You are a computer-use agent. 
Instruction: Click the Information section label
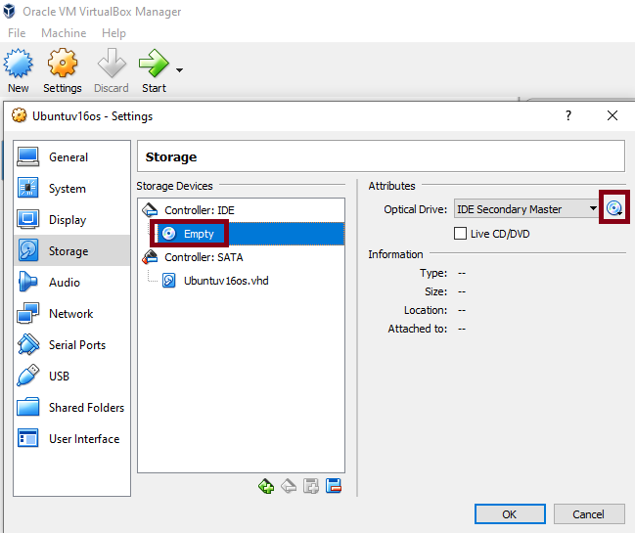point(395,254)
